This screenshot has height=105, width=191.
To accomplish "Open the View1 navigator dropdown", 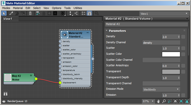I will point(164,13).
